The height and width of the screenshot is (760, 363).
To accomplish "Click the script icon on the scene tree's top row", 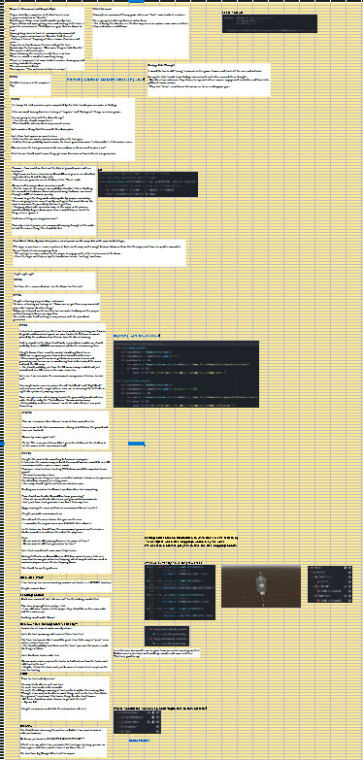I will pyautogui.click(x=346, y=568).
